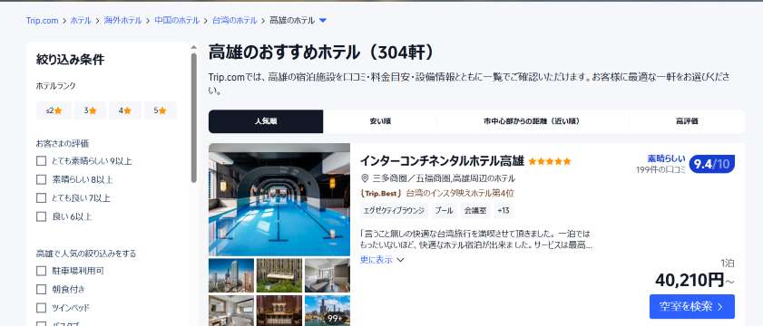Click the プール amenity tag
763x326 pixels.
(x=445, y=210)
